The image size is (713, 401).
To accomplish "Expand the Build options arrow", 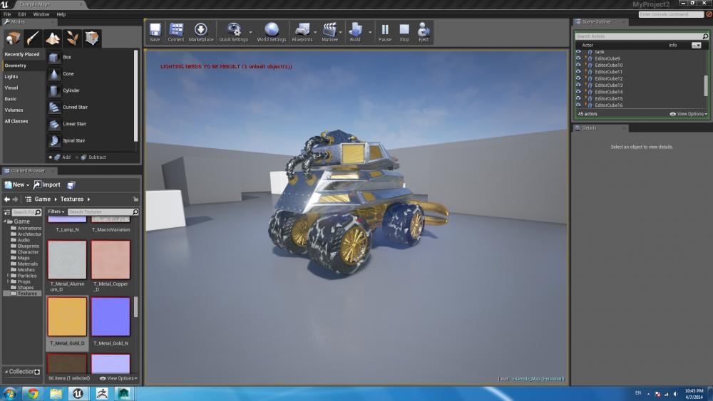I will point(369,32).
